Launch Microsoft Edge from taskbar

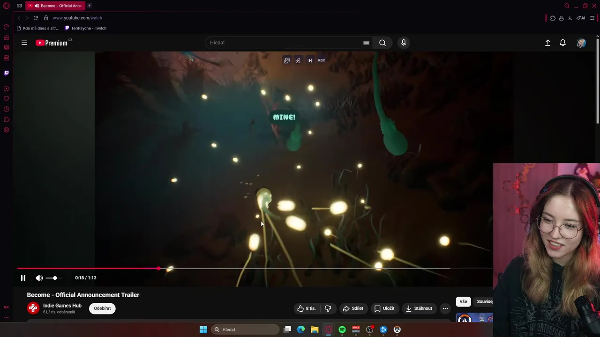(301, 330)
